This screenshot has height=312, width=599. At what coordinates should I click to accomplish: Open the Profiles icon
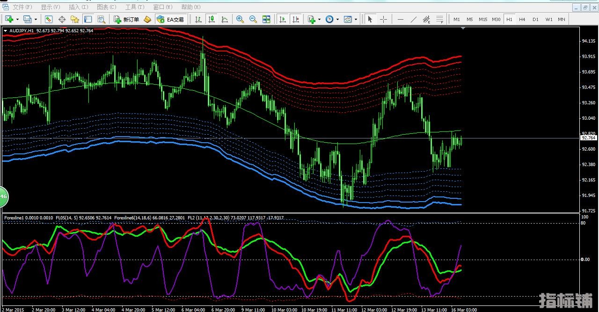(x=27, y=19)
